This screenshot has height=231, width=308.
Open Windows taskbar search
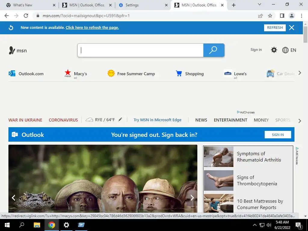tap(22, 225)
